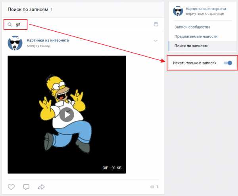Play the Homer GIF

click(67, 115)
